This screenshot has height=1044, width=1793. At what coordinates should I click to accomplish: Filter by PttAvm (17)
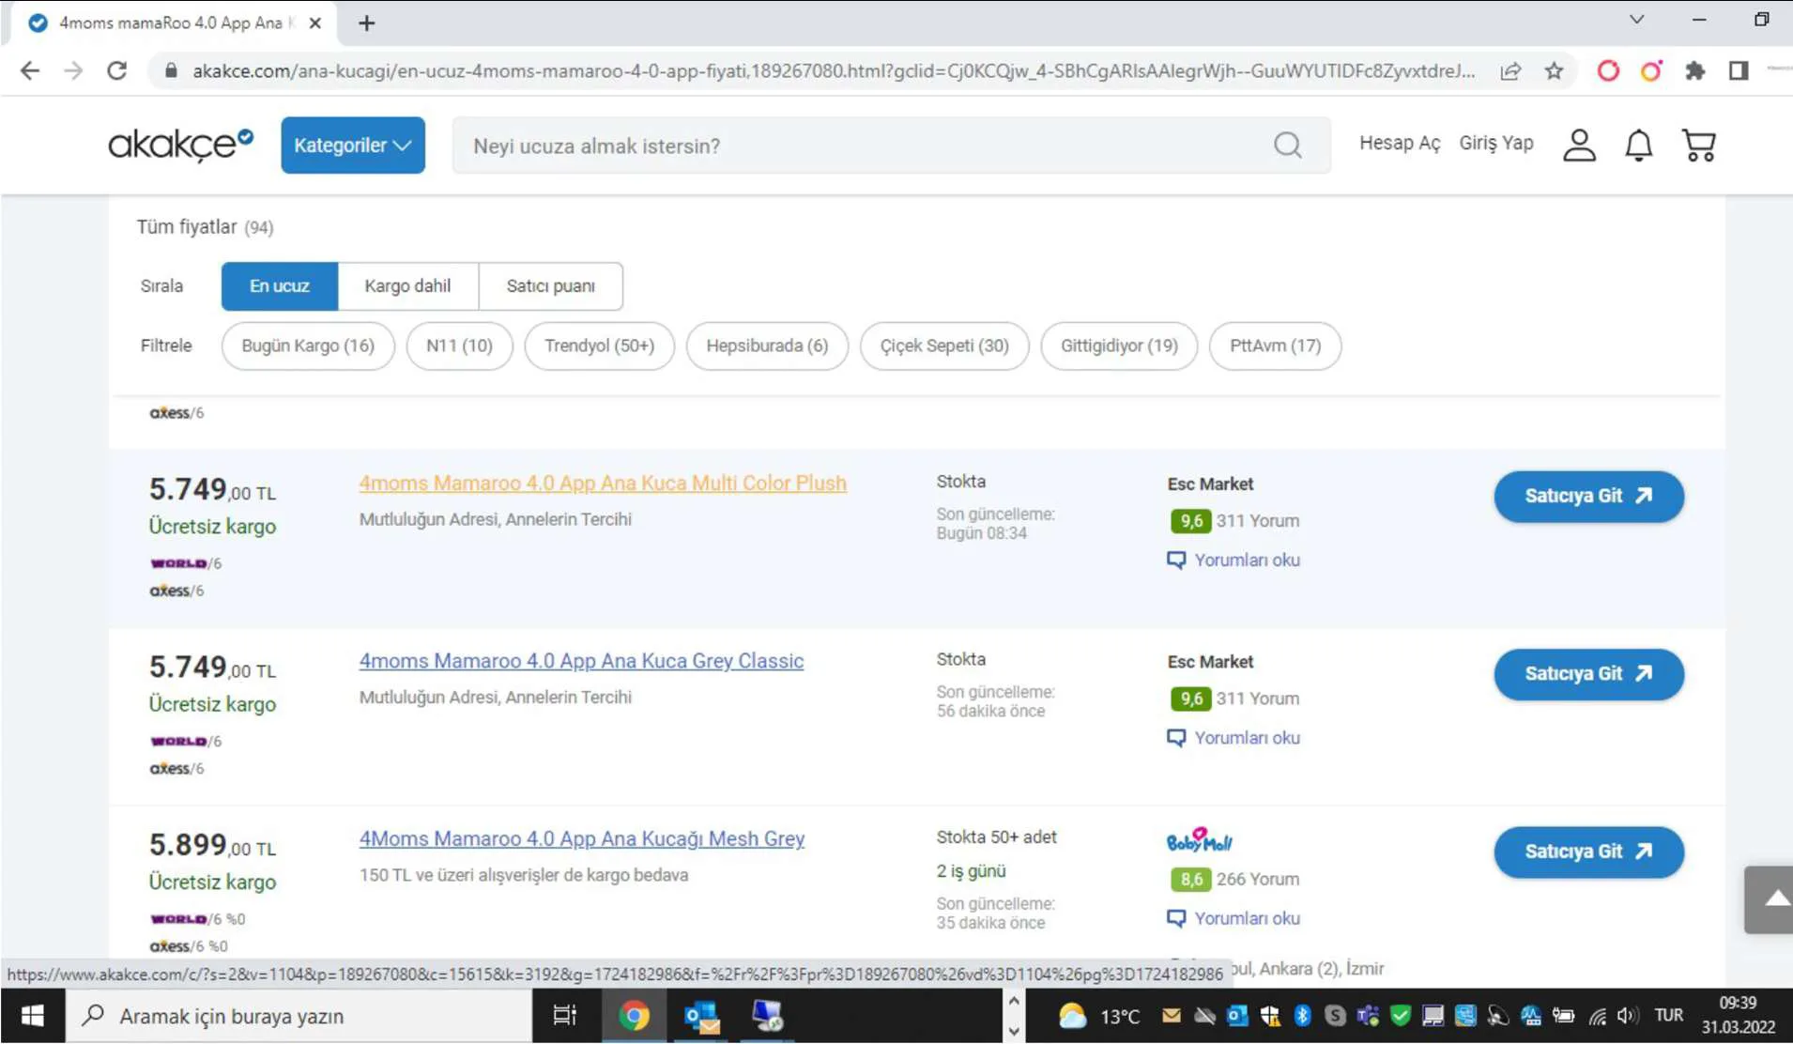point(1275,345)
